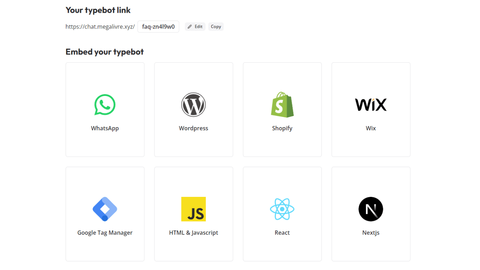Click the "WhatsApp" label
Screen dimensions: 480x270
pyautogui.click(x=105, y=128)
